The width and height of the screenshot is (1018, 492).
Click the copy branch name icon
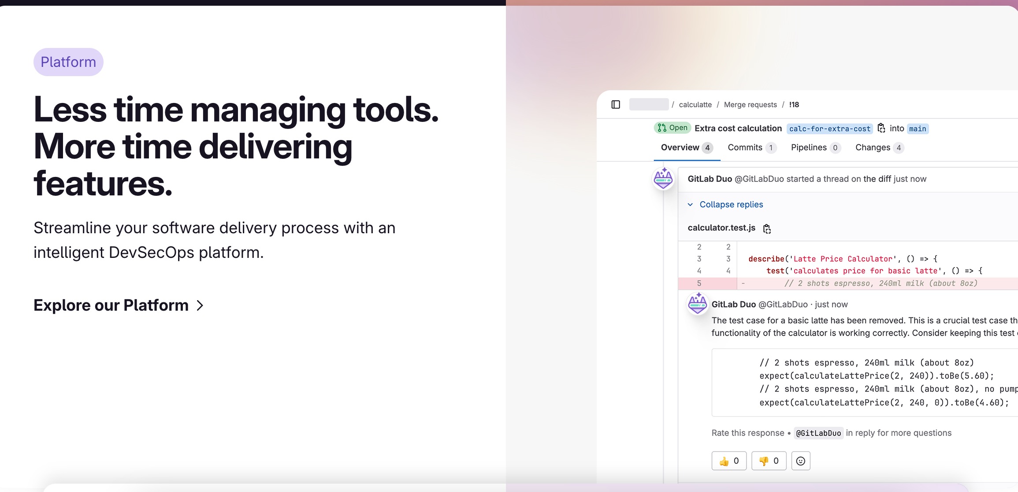pos(881,128)
